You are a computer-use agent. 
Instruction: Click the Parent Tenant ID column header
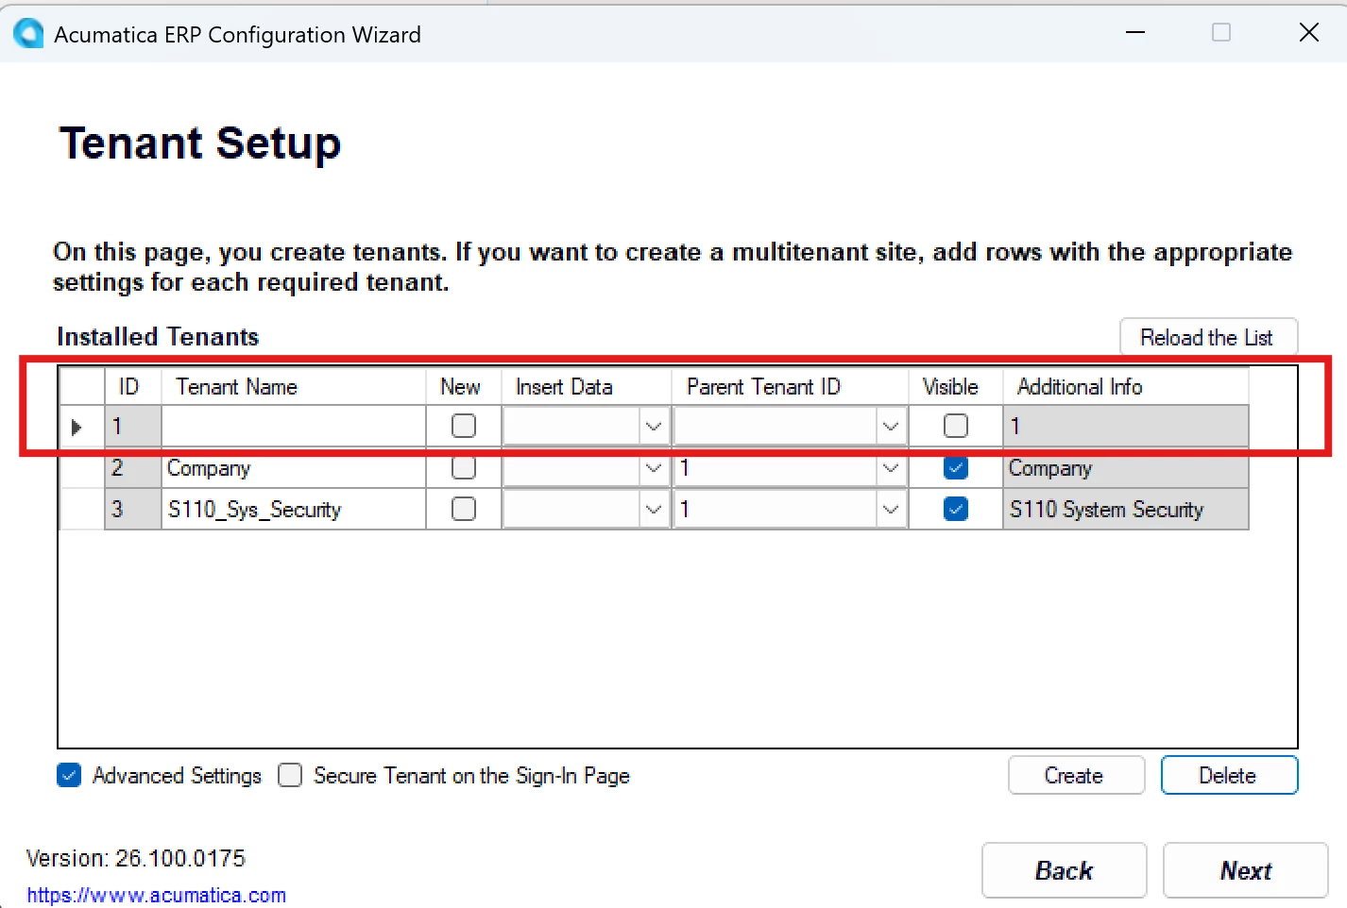click(x=791, y=386)
